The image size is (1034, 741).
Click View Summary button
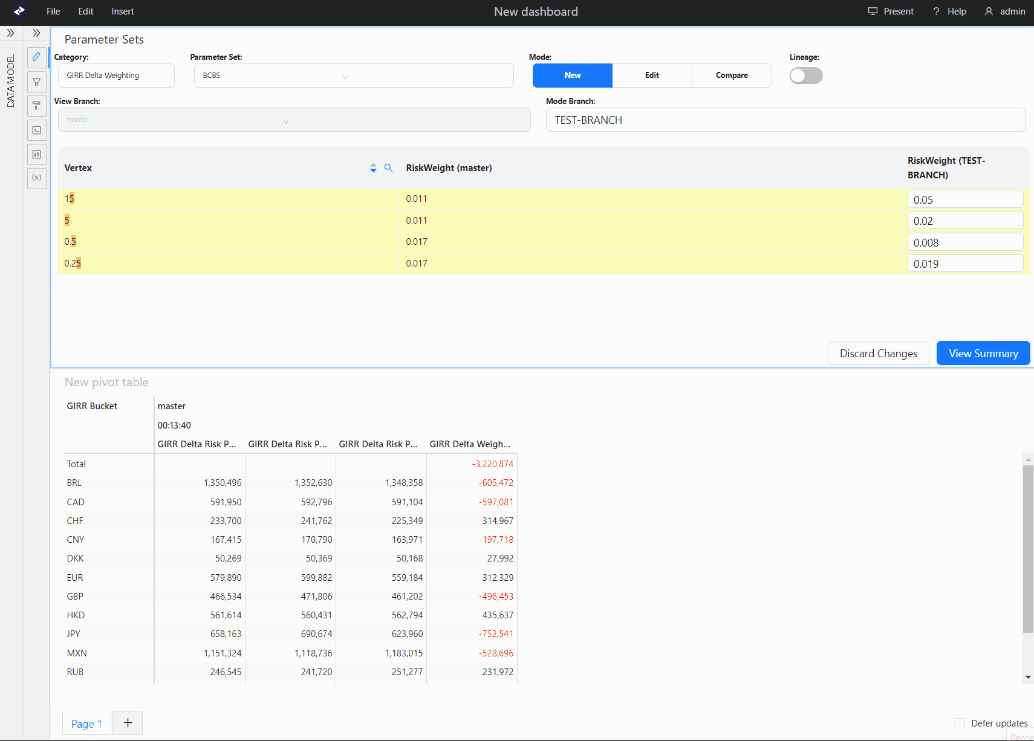(x=983, y=354)
